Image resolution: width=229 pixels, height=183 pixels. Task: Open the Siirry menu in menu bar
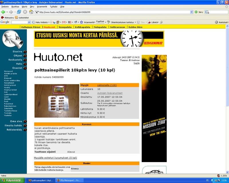coord(32,7)
